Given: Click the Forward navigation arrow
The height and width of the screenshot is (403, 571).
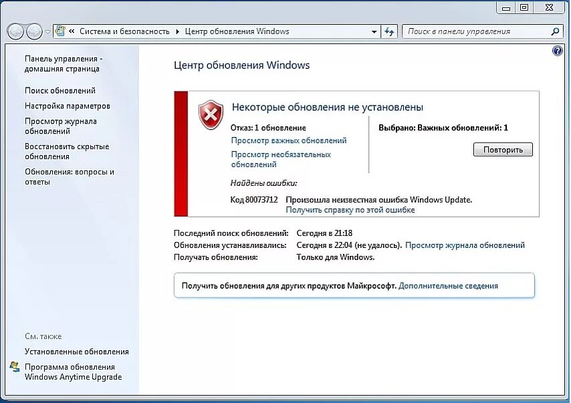Looking at the screenshot, I should (34, 31).
